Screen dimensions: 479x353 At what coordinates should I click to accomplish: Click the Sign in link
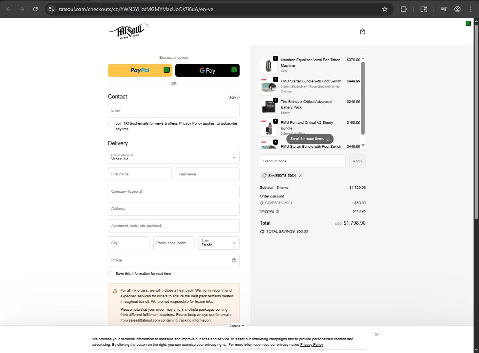tap(234, 98)
